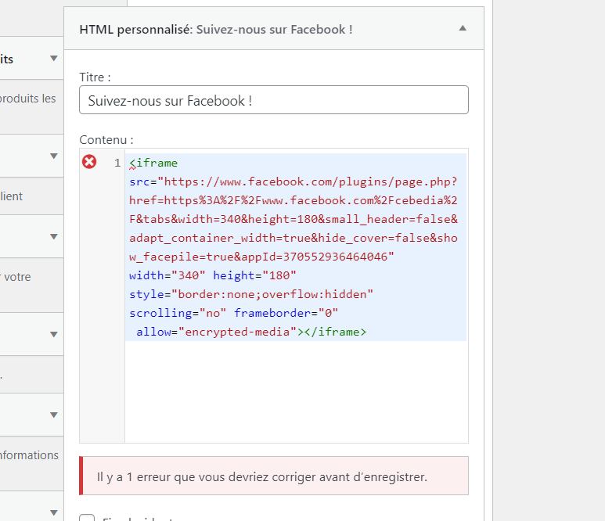Image resolution: width=605 pixels, height=521 pixels.
Task: Expand the bottom-most sidebar widget arrow
Action: [x=54, y=512]
